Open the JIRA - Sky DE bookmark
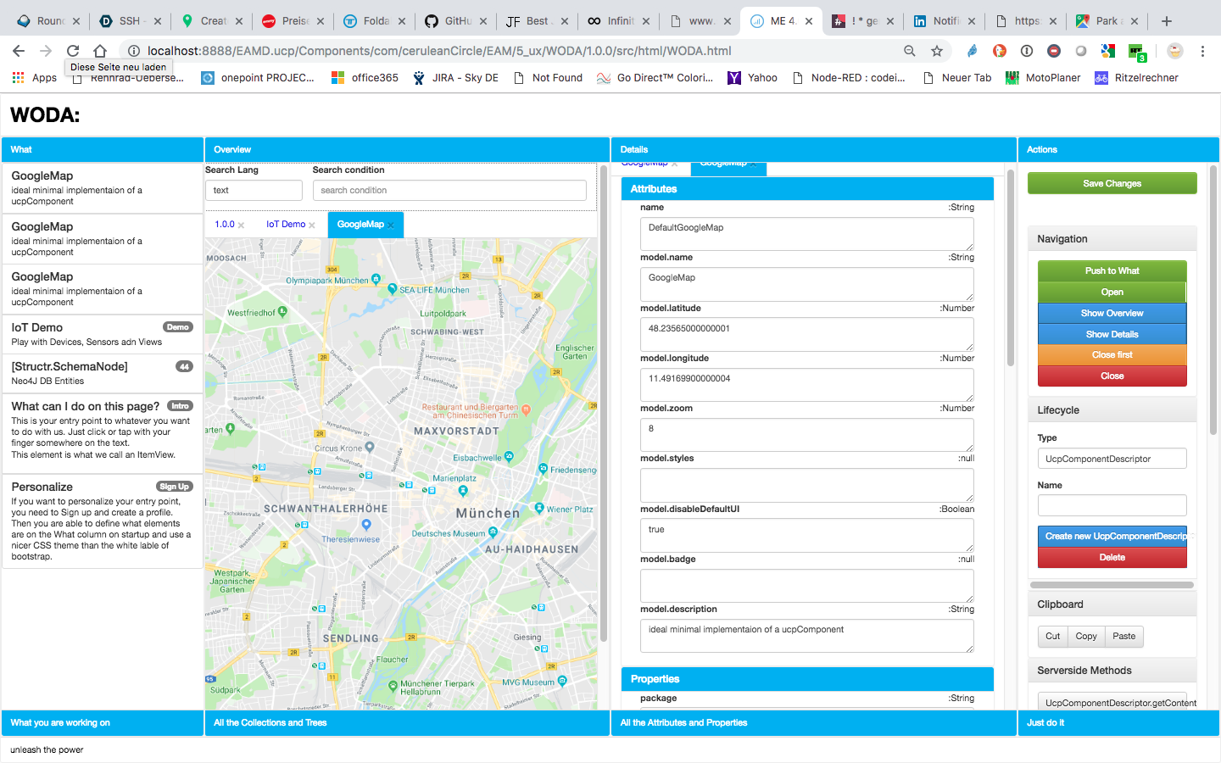Viewport: 1221px width, 763px height. 455,77
